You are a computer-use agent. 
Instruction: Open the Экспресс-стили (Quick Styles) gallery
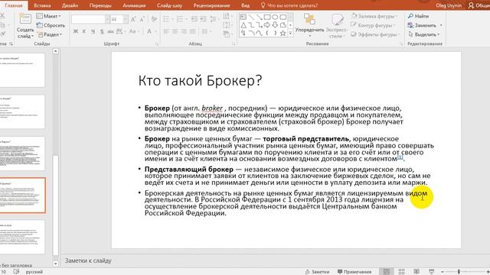pyautogui.click(x=337, y=25)
